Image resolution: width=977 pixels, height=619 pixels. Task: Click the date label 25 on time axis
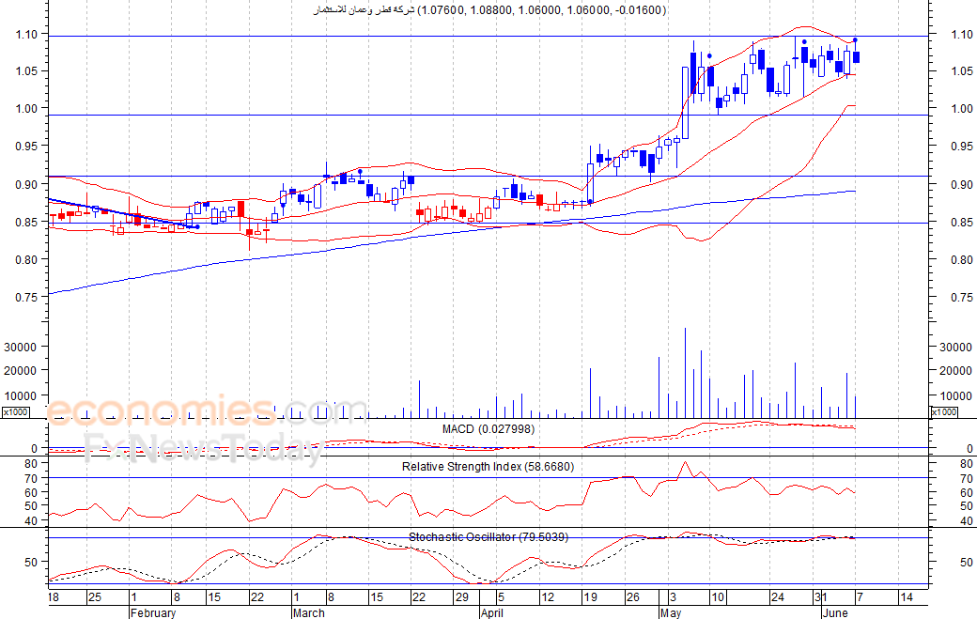[x=94, y=597]
